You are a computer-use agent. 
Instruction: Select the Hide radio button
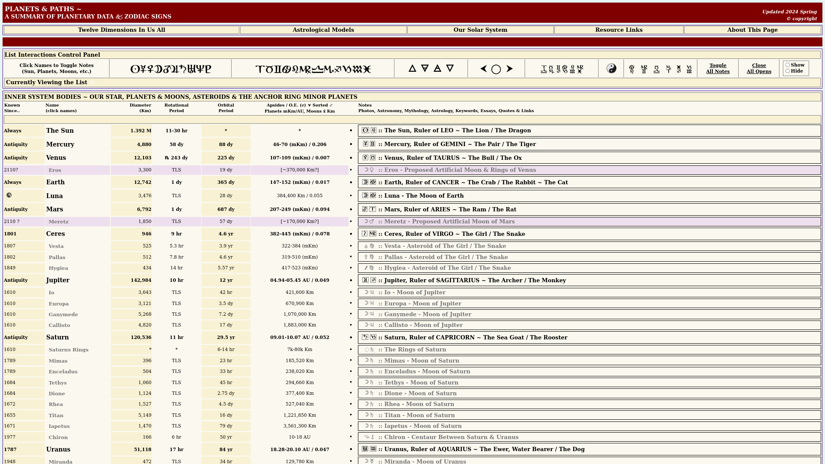click(x=788, y=71)
